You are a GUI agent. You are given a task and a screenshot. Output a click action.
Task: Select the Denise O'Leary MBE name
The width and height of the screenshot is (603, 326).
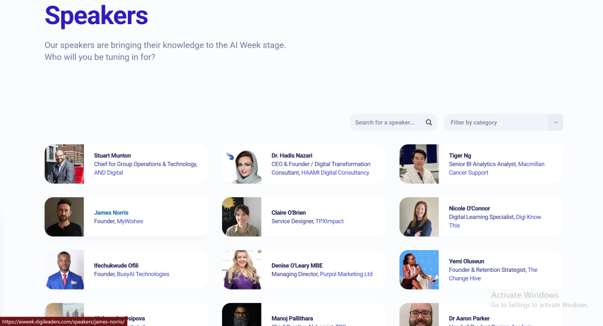(297, 265)
